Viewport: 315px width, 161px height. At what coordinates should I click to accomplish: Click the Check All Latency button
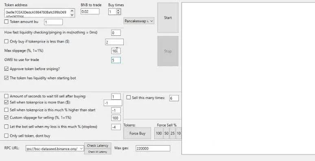point(98,152)
